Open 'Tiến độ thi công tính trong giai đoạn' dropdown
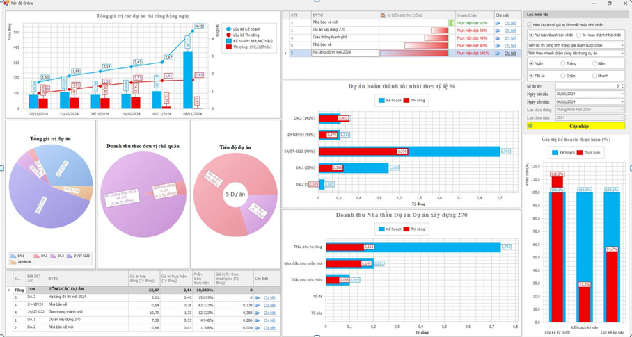The width and height of the screenshot is (632, 337). point(622,44)
